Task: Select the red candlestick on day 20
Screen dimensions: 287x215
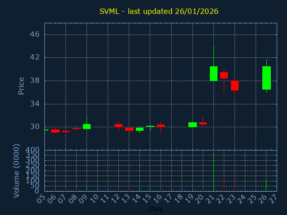Action: point(203,123)
